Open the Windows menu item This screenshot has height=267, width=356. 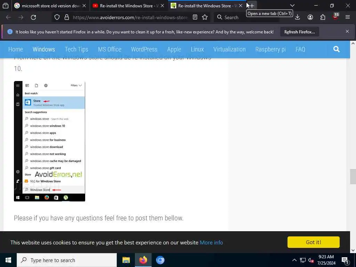[43, 49]
